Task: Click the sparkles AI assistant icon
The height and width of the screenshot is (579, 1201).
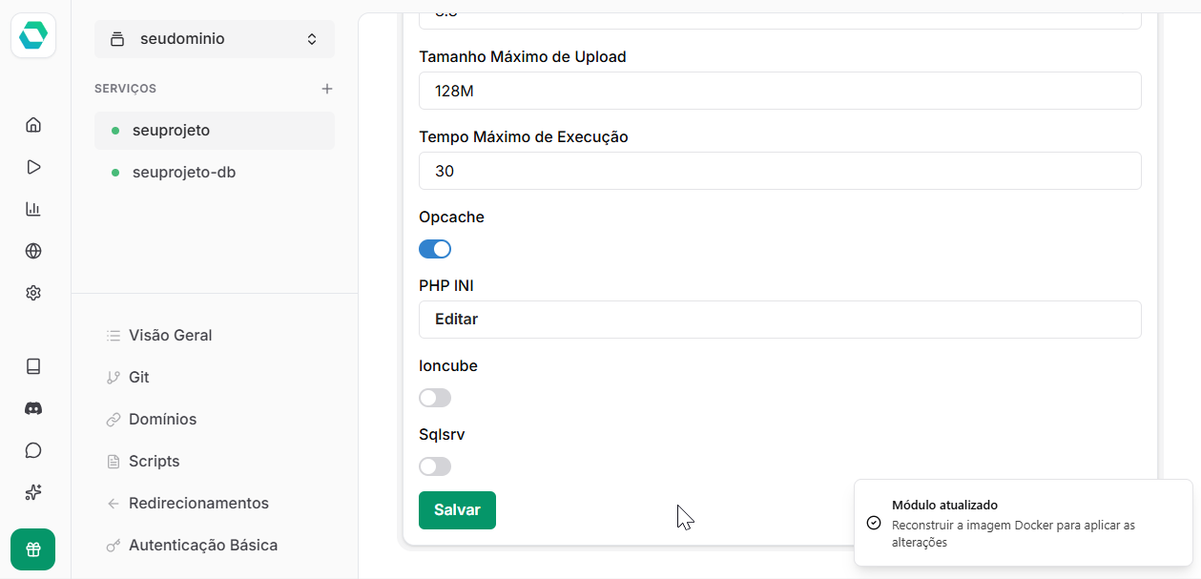Action: point(32,491)
